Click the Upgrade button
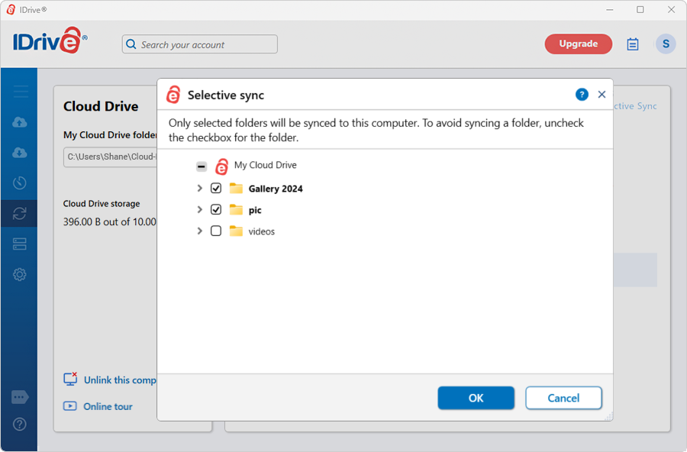The width and height of the screenshot is (687, 452). pyautogui.click(x=579, y=44)
